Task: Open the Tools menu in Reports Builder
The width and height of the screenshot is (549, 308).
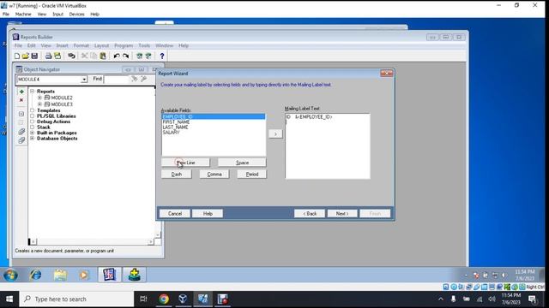Action: (144, 45)
